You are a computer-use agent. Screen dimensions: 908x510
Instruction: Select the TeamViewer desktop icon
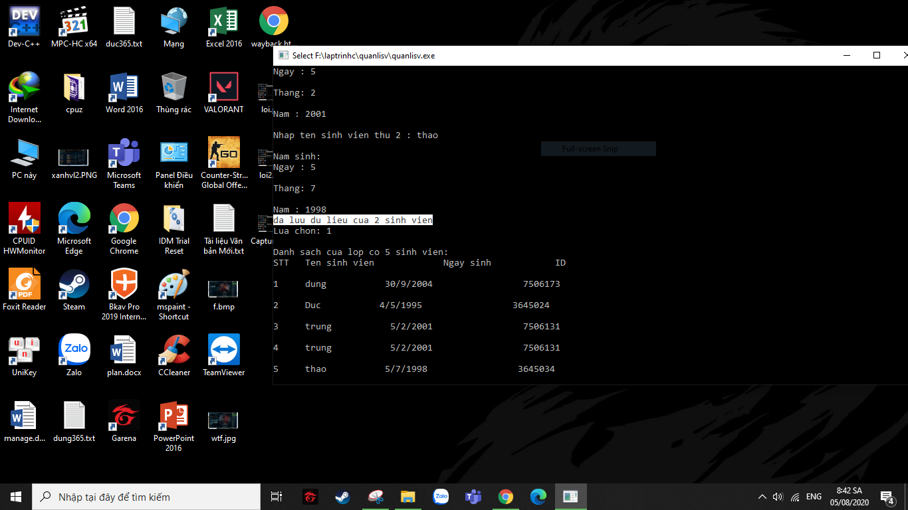tap(223, 351)
